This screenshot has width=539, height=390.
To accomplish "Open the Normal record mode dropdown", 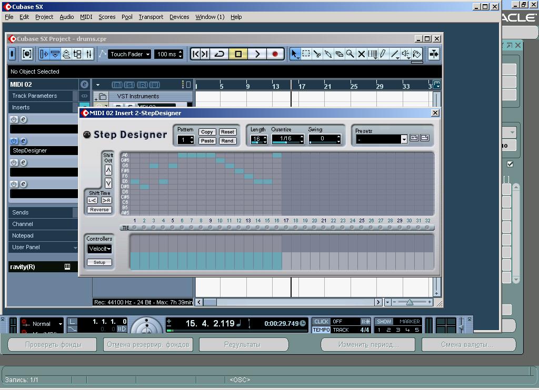I will pyautogui.click(x=42, y=324).
